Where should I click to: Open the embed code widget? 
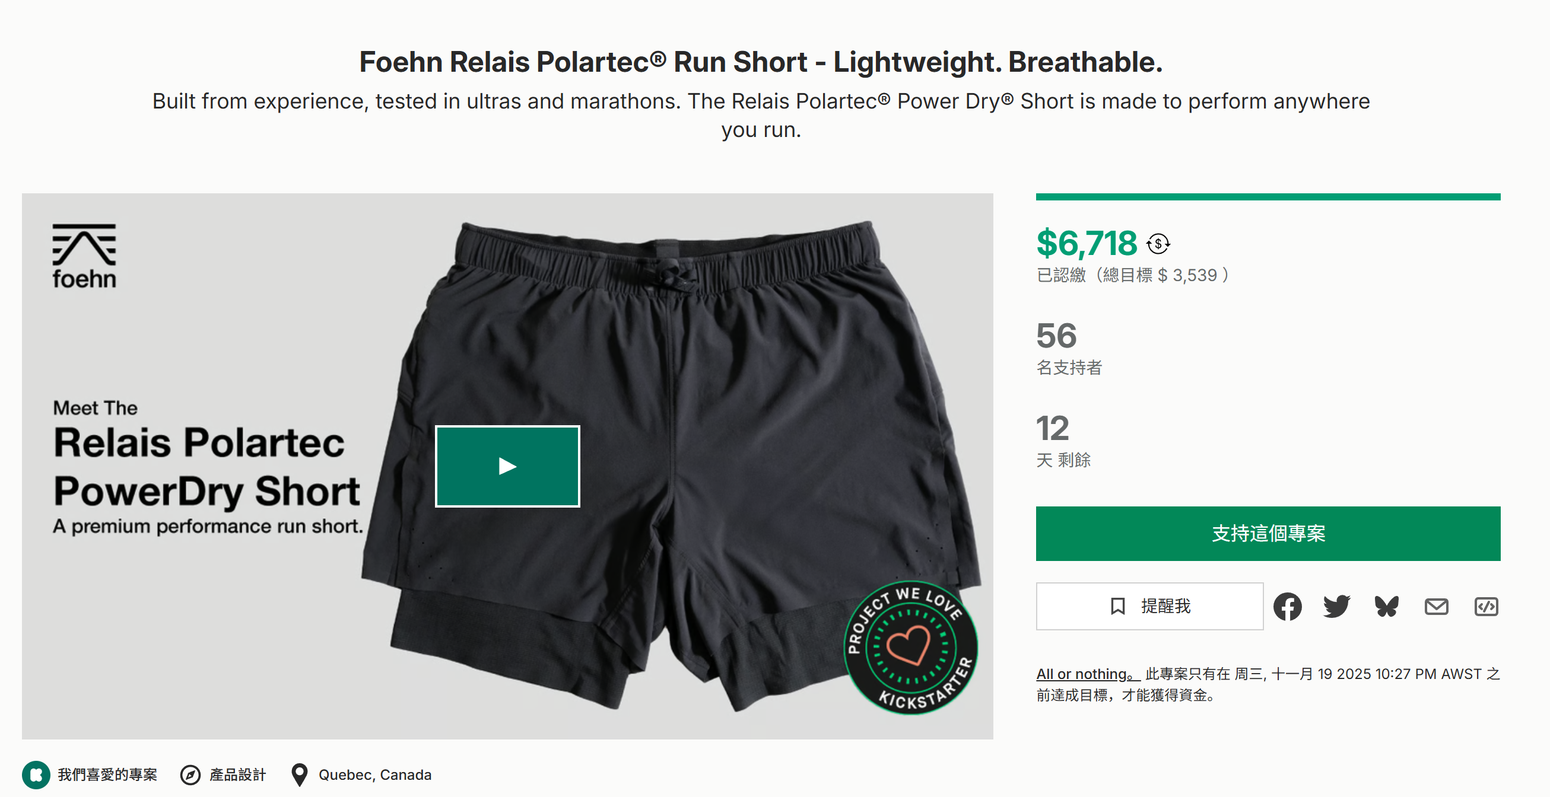[x=1486, y=606]
